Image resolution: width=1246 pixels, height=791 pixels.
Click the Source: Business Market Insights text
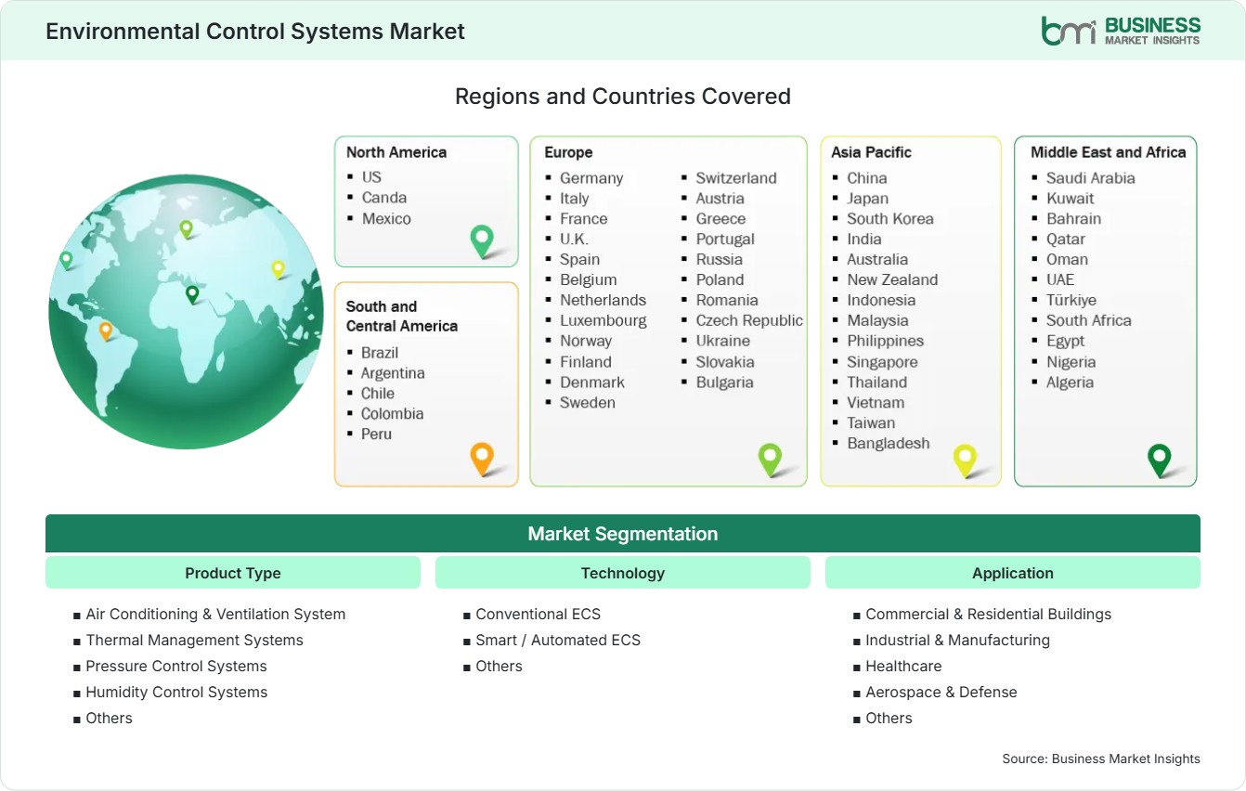(1101, 759)
